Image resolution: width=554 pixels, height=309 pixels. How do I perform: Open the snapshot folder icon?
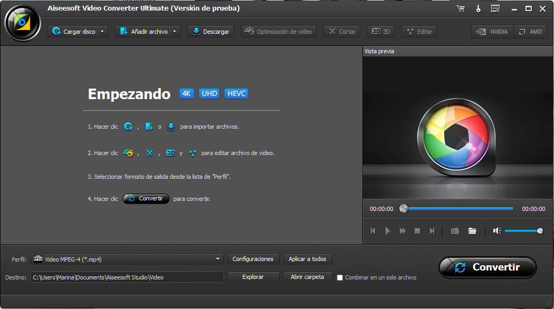coord(472,231)
